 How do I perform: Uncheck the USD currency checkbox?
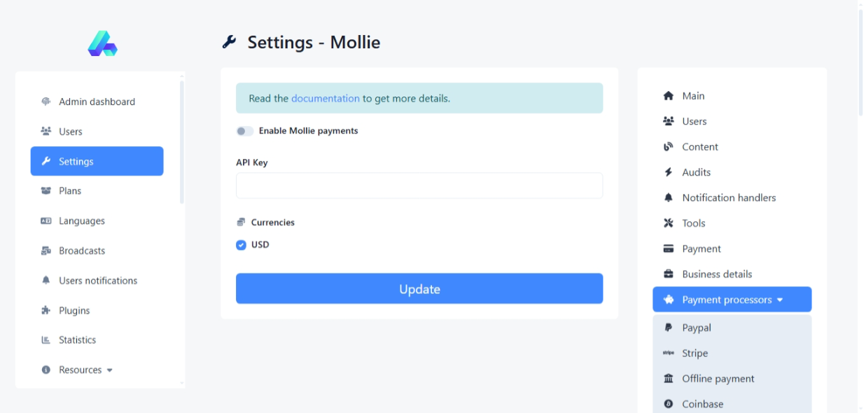pos(242,245)
